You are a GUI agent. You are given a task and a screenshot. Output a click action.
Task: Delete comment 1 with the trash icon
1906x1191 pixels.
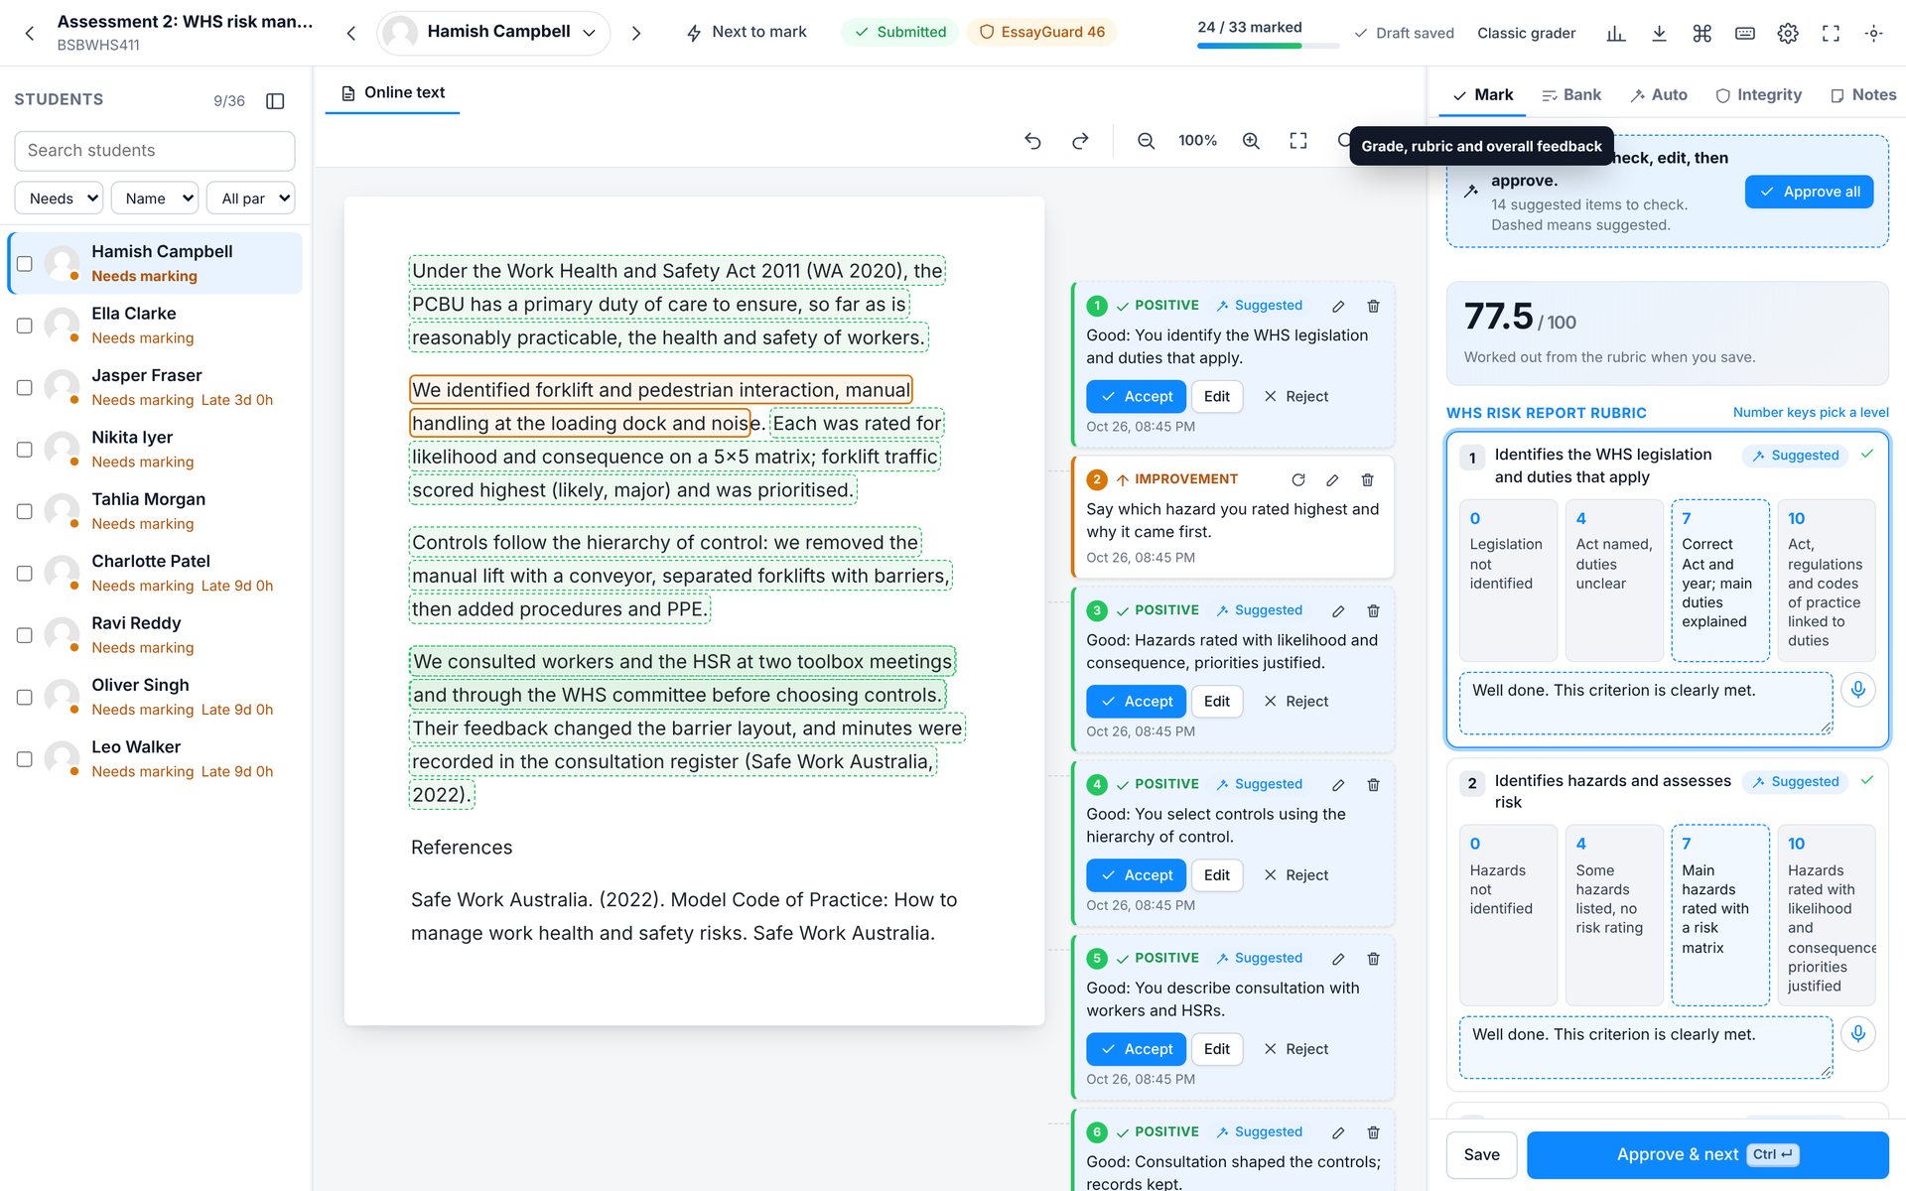pyautogui.click(x=1373, y=306)
